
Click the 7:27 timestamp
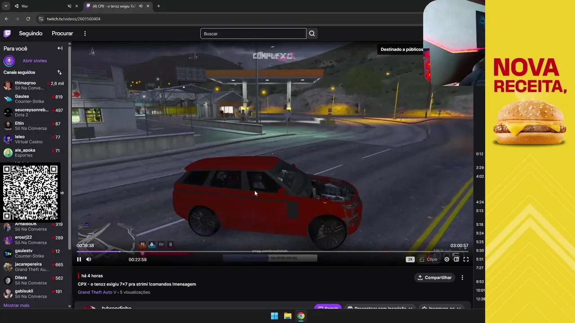tap(480, 268)
